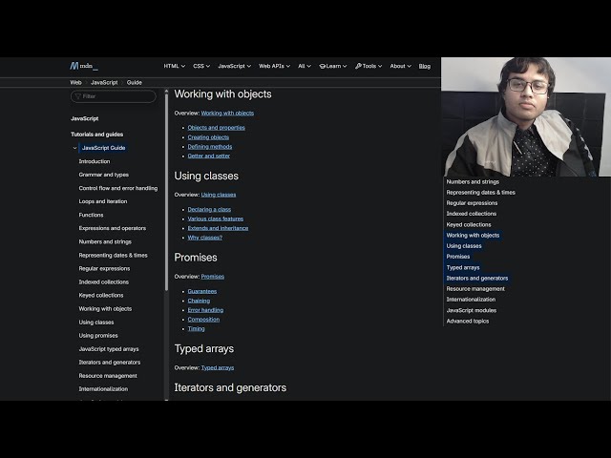The width and height of the screenshot is (611, 458).
Task: Open the Objects and properties link
Action: coord(217,128)
